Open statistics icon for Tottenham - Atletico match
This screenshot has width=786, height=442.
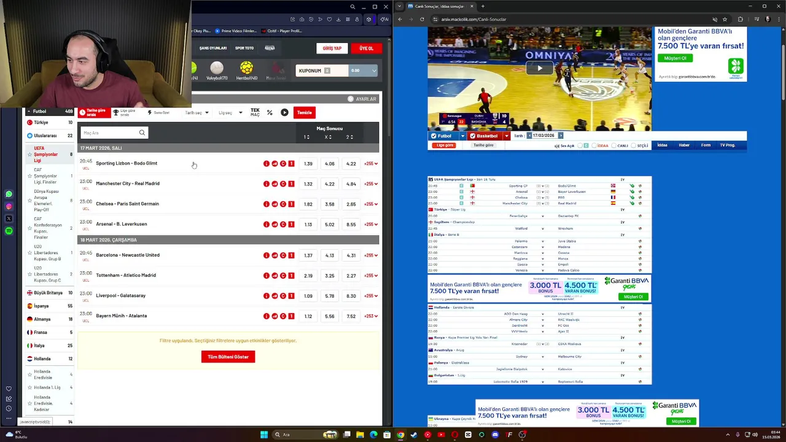click(274, 276)
